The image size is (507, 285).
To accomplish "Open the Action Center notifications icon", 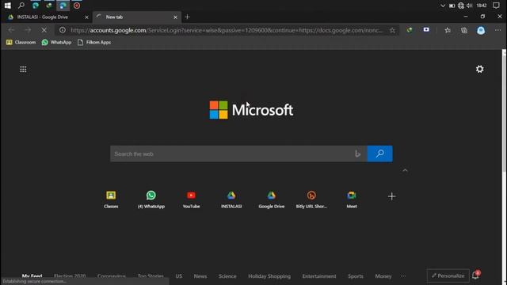I will [496, 6].
